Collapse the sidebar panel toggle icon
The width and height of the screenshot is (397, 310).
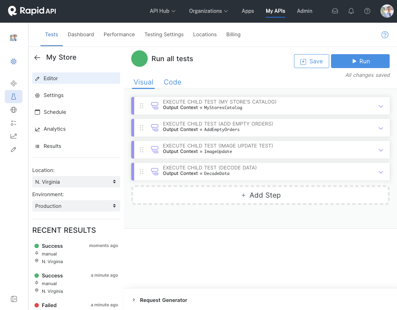tap(14, 299)
